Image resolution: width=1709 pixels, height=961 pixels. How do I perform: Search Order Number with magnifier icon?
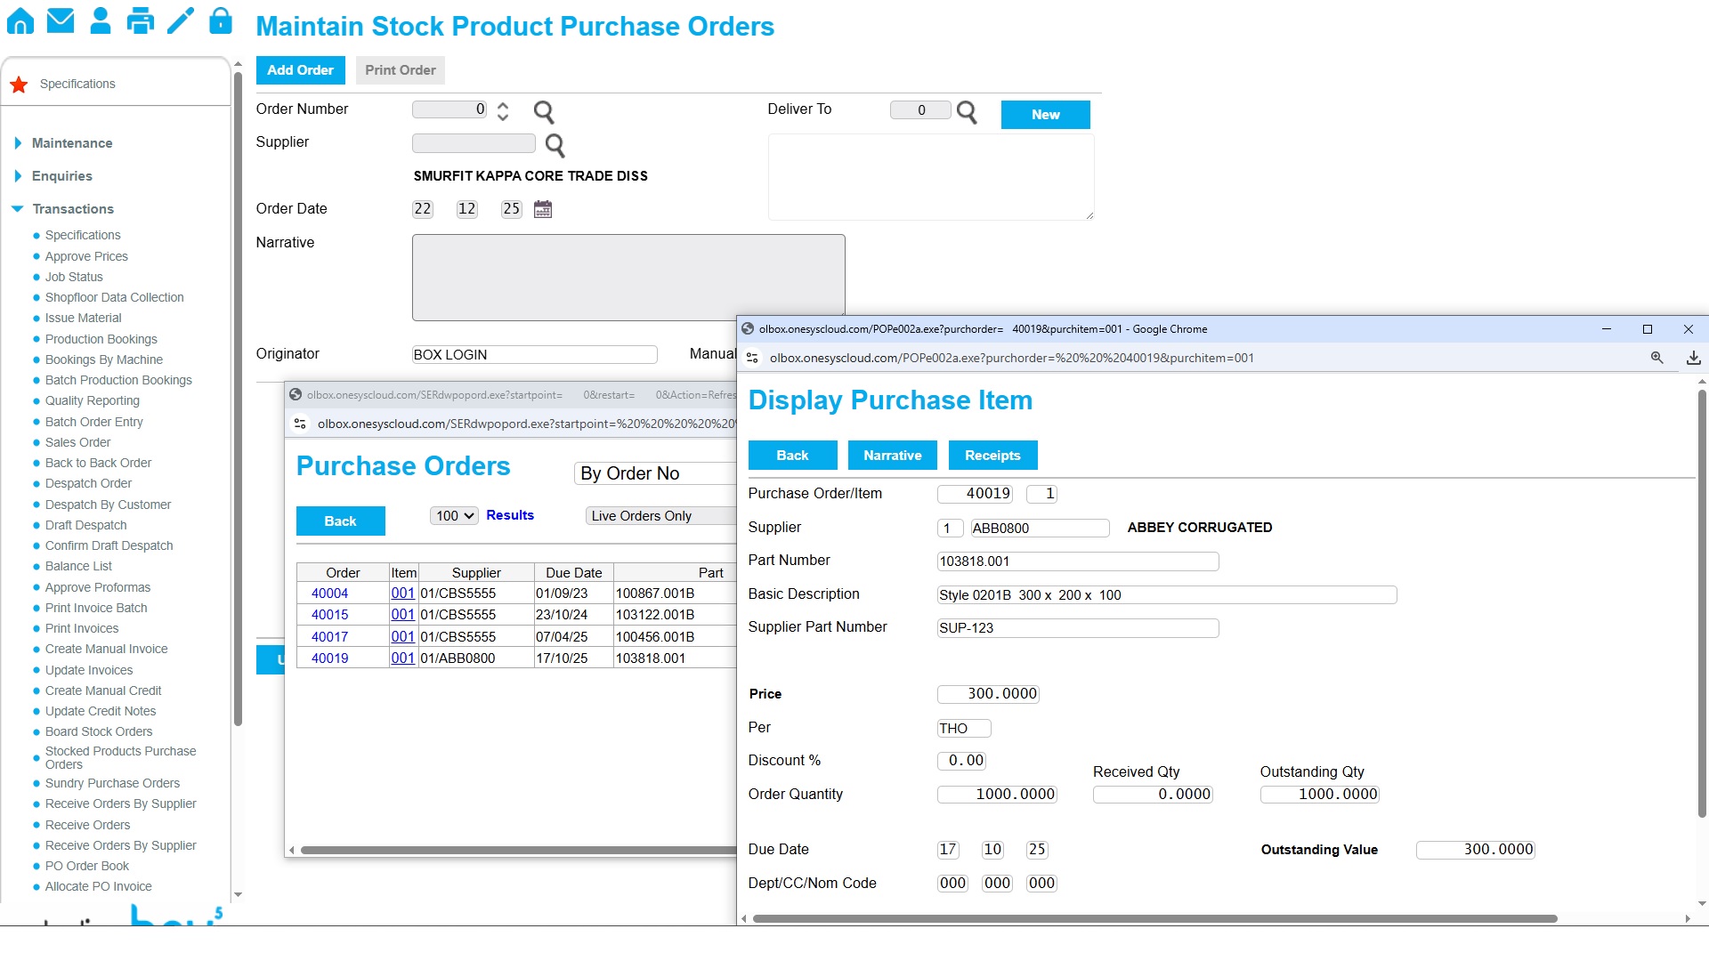tap(544, 112)
